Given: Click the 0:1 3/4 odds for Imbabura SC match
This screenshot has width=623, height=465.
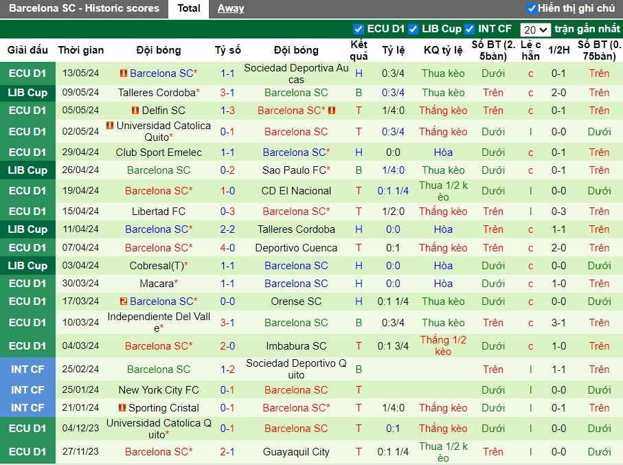Looking at the screenshot, I should pyautogui.click(x=393, y=345).
